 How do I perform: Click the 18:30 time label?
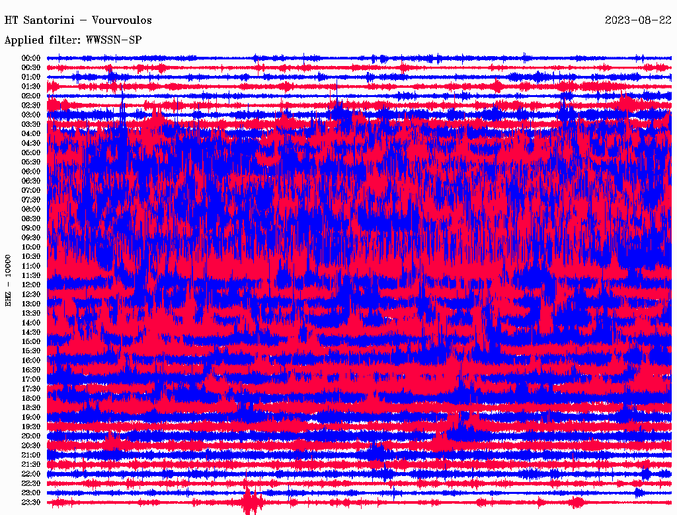pos(31,407)
